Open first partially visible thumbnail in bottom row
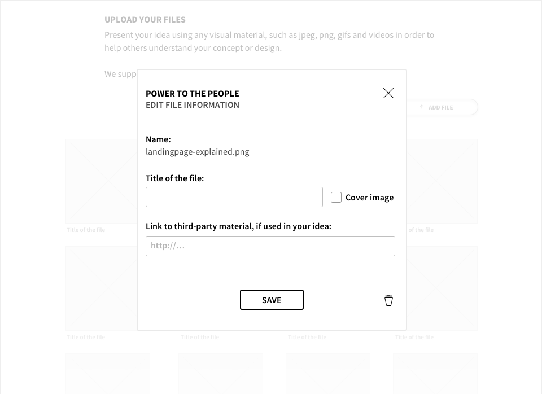The image size is (542, 394). tap(108, 374)
